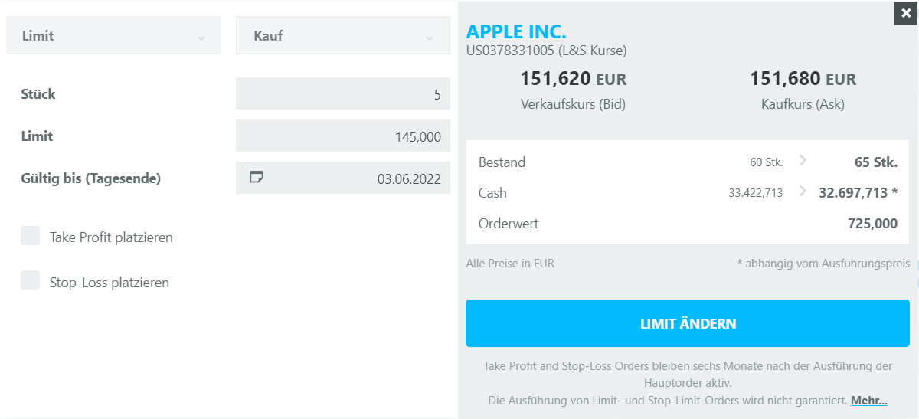Click the chevron in the Kauf selector
This screenshot has width=919, height=419.
[430, 38]
